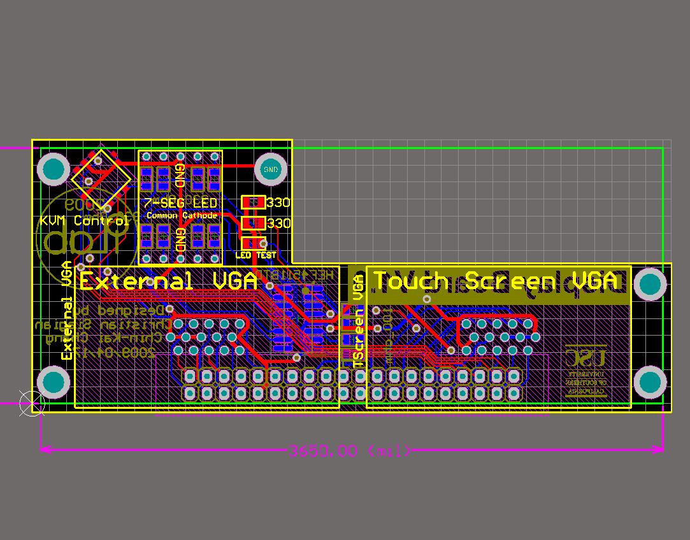Select the 'External VGA' large silkscreen title

point(168,281)
